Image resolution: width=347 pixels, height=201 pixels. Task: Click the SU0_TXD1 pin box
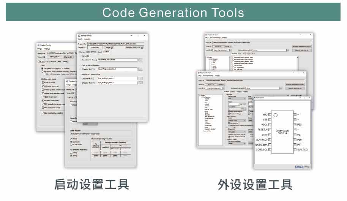294,149
